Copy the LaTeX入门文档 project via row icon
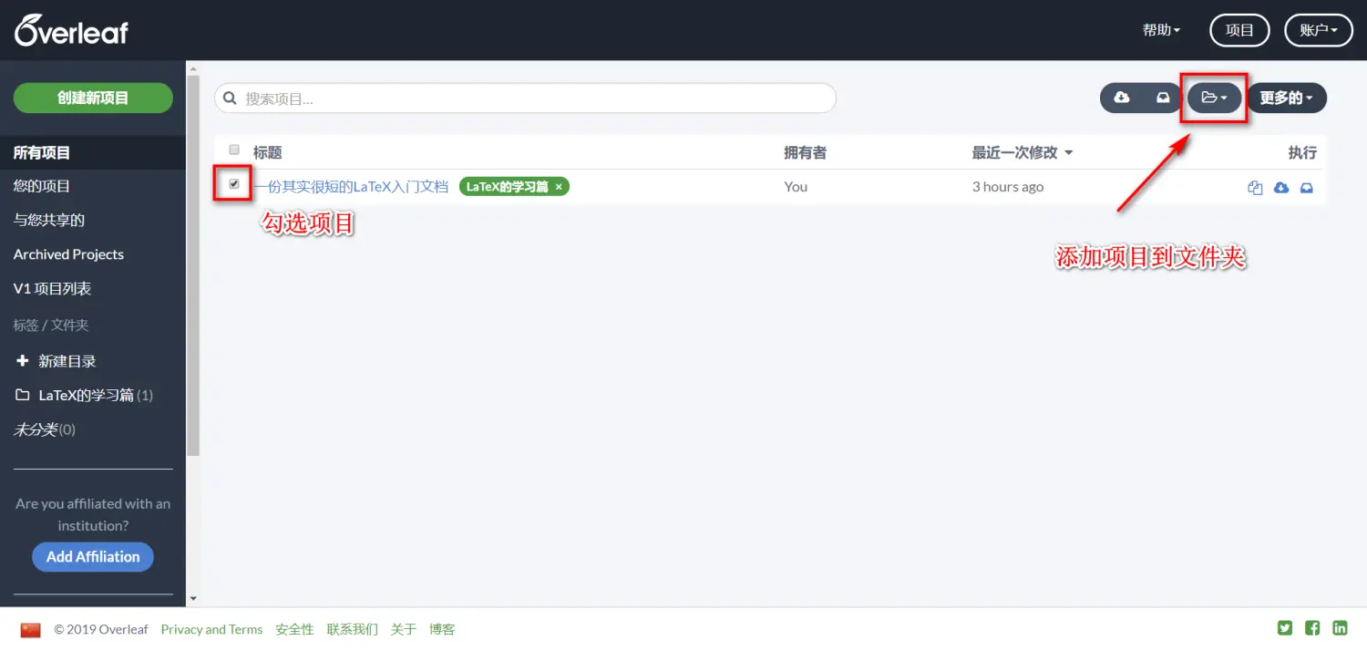The width and height of the screenshot is (1367, 651). tap(1255, 188)
